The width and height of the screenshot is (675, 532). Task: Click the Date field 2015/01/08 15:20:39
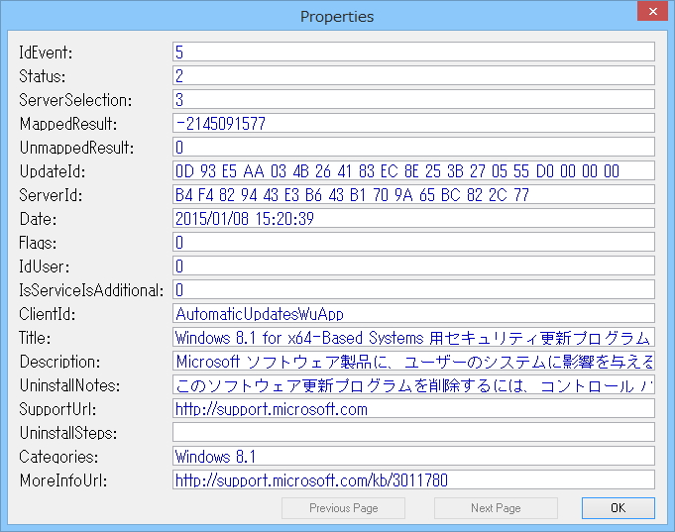click(x=413, y=219)
